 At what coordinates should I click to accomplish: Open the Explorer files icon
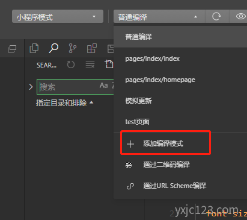point(34,48)
